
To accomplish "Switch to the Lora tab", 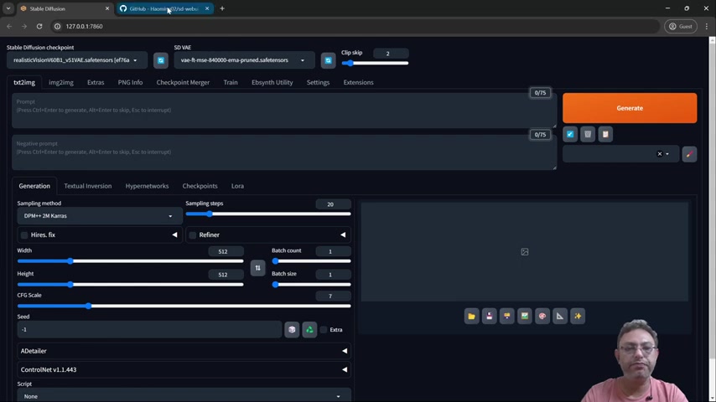I will point(237,186).
